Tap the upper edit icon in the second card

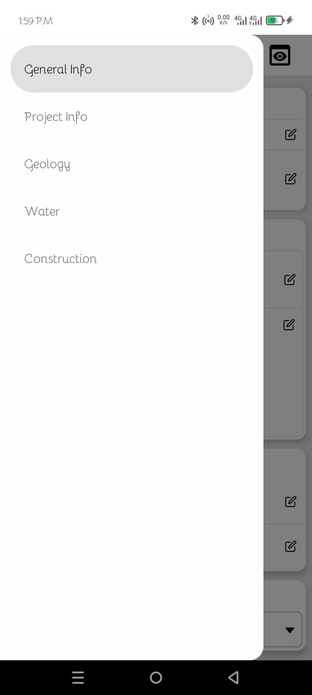pos(289,280)
